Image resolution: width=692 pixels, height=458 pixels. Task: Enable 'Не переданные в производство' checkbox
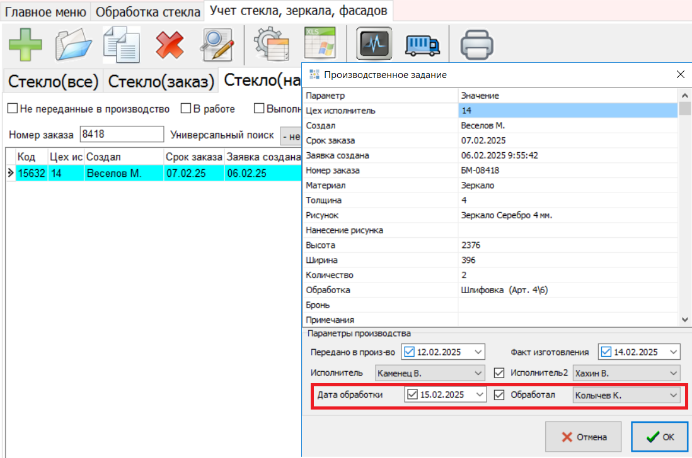13,109
